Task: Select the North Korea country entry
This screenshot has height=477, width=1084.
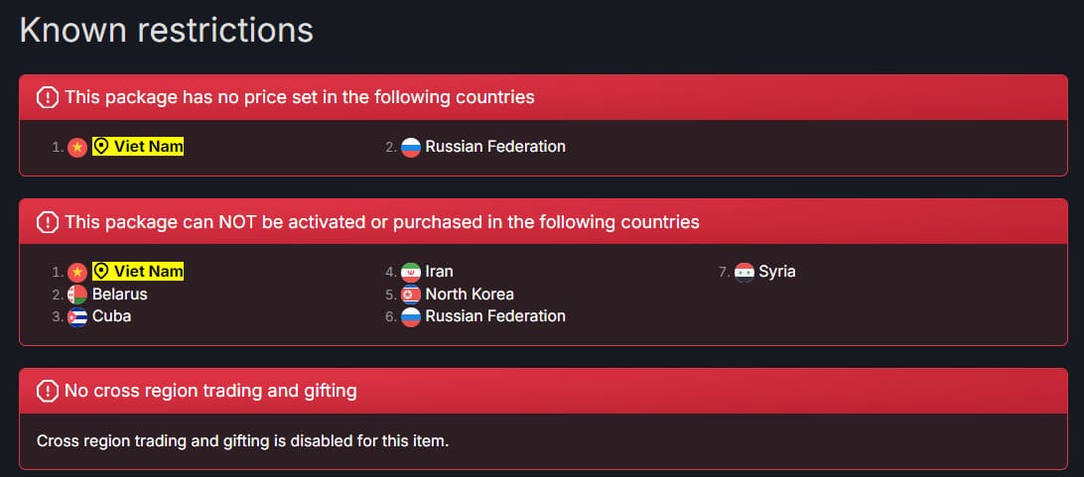Action: pos(470,295)
